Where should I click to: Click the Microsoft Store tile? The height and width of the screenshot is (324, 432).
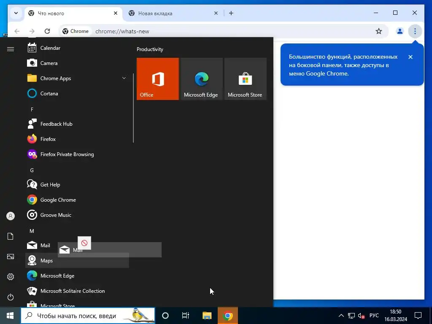(246, 79)
